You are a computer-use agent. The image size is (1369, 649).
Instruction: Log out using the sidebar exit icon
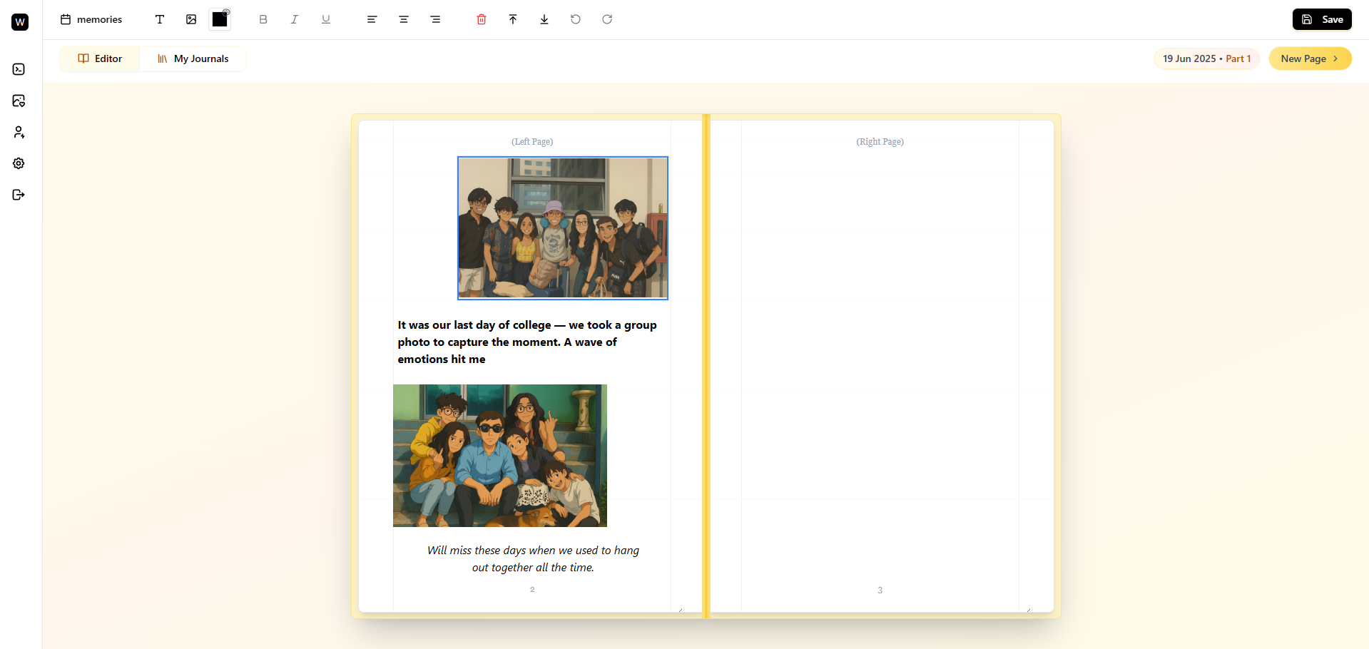coord(18,194)
